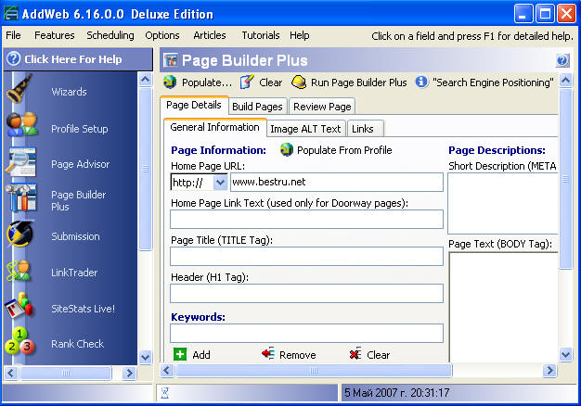Click the Populate From Profile globe icon
Viewport: 581px width, 406px height.
tap(287, 149)
